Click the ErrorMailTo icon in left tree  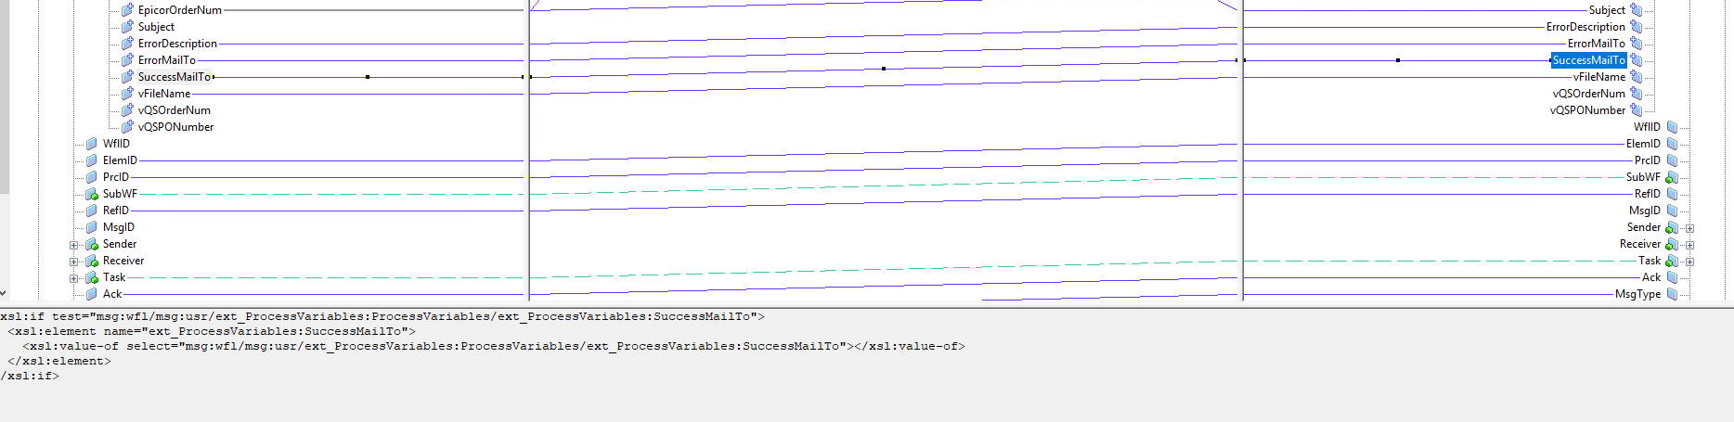[x=127, y=60]
